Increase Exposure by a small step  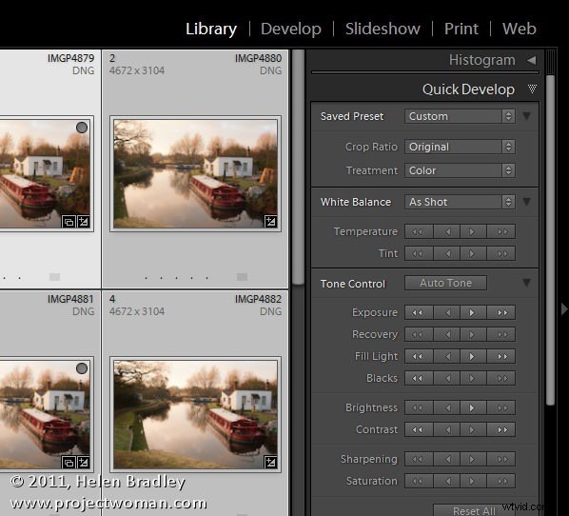point(473,312)
